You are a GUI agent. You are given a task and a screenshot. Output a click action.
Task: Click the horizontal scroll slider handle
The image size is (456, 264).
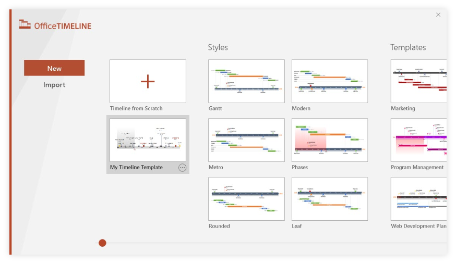click(102, 243)
